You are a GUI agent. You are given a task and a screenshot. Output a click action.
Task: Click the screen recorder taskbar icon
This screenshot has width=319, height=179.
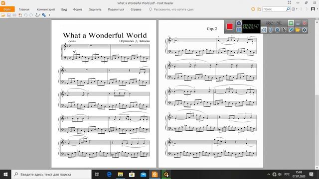click(x=166, y=175)
